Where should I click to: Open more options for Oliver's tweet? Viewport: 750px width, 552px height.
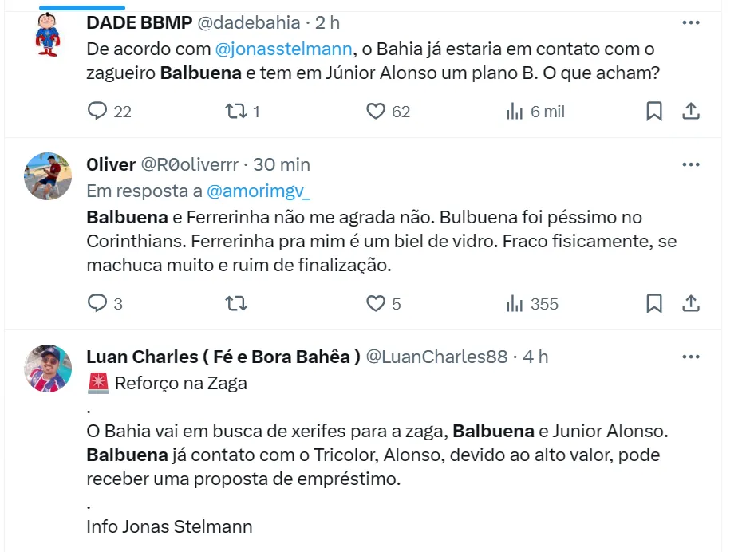[x=691, y=165]
